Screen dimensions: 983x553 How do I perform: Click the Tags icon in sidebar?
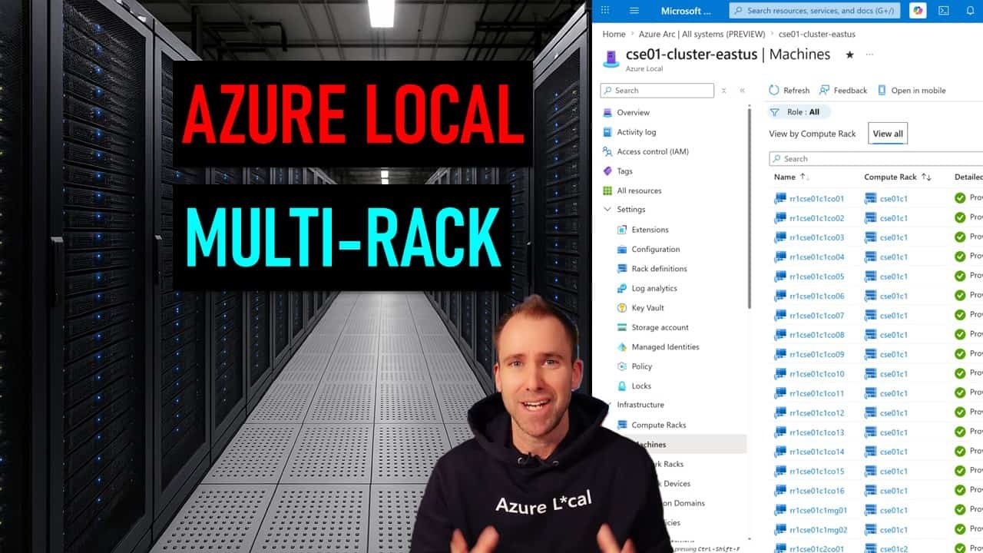pos(608,171)
